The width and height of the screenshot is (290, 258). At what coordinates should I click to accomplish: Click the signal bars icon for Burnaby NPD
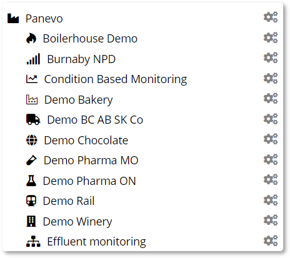click(33, 59)
